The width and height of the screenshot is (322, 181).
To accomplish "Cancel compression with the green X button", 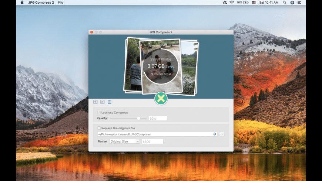I will pos(161,98).
